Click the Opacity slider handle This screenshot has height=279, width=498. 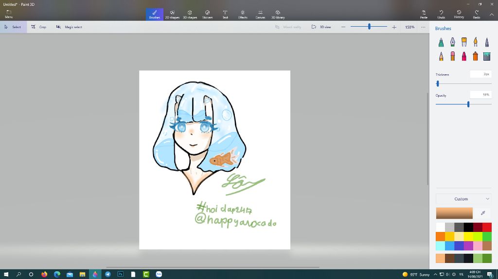coord(468,104)
